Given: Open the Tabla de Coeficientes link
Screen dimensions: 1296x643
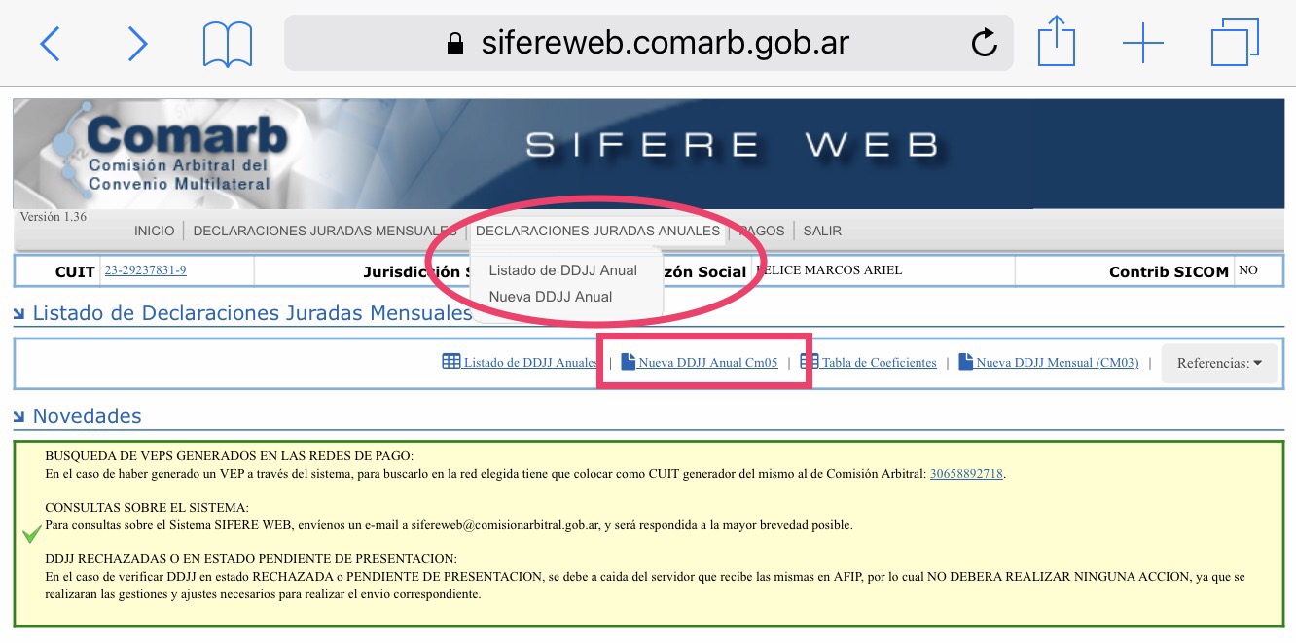Looking at the screenshot, I should click(x=878, y=363).
